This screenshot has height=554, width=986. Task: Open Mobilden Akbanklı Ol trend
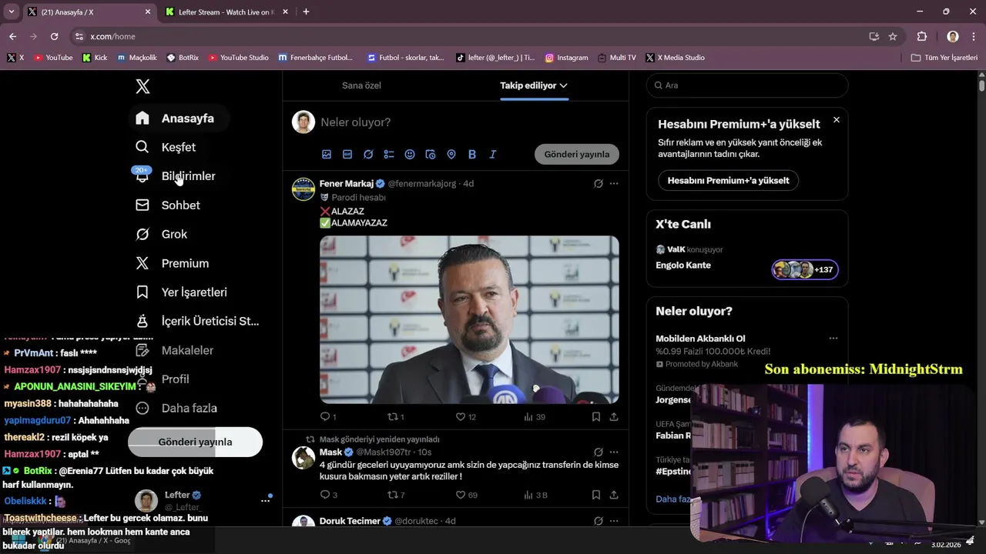point(700,339)
